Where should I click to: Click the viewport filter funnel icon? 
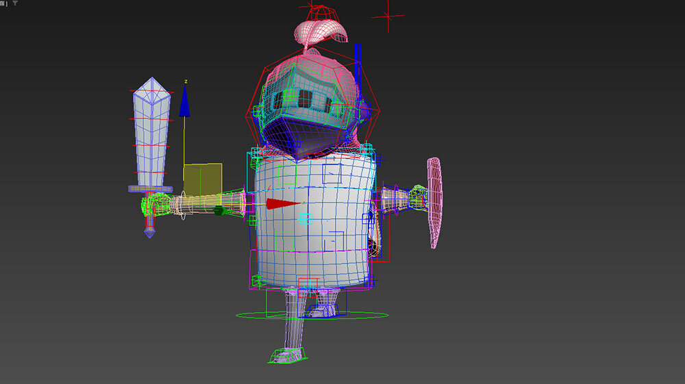click(15, 3)
